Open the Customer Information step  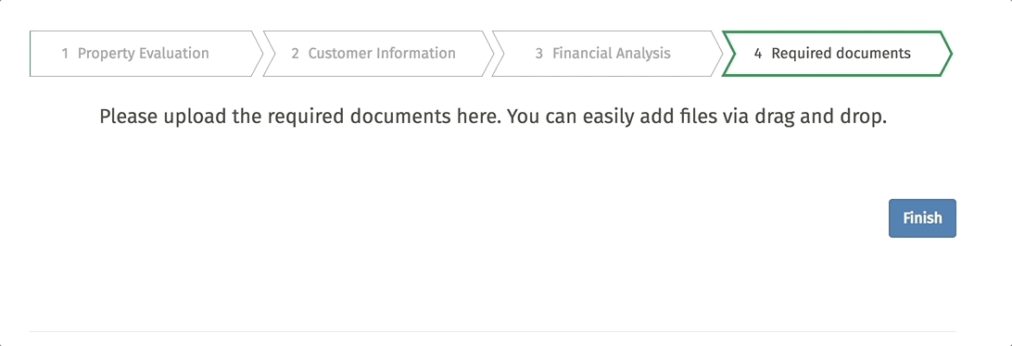pyautogui.click(x=377, y=54)
